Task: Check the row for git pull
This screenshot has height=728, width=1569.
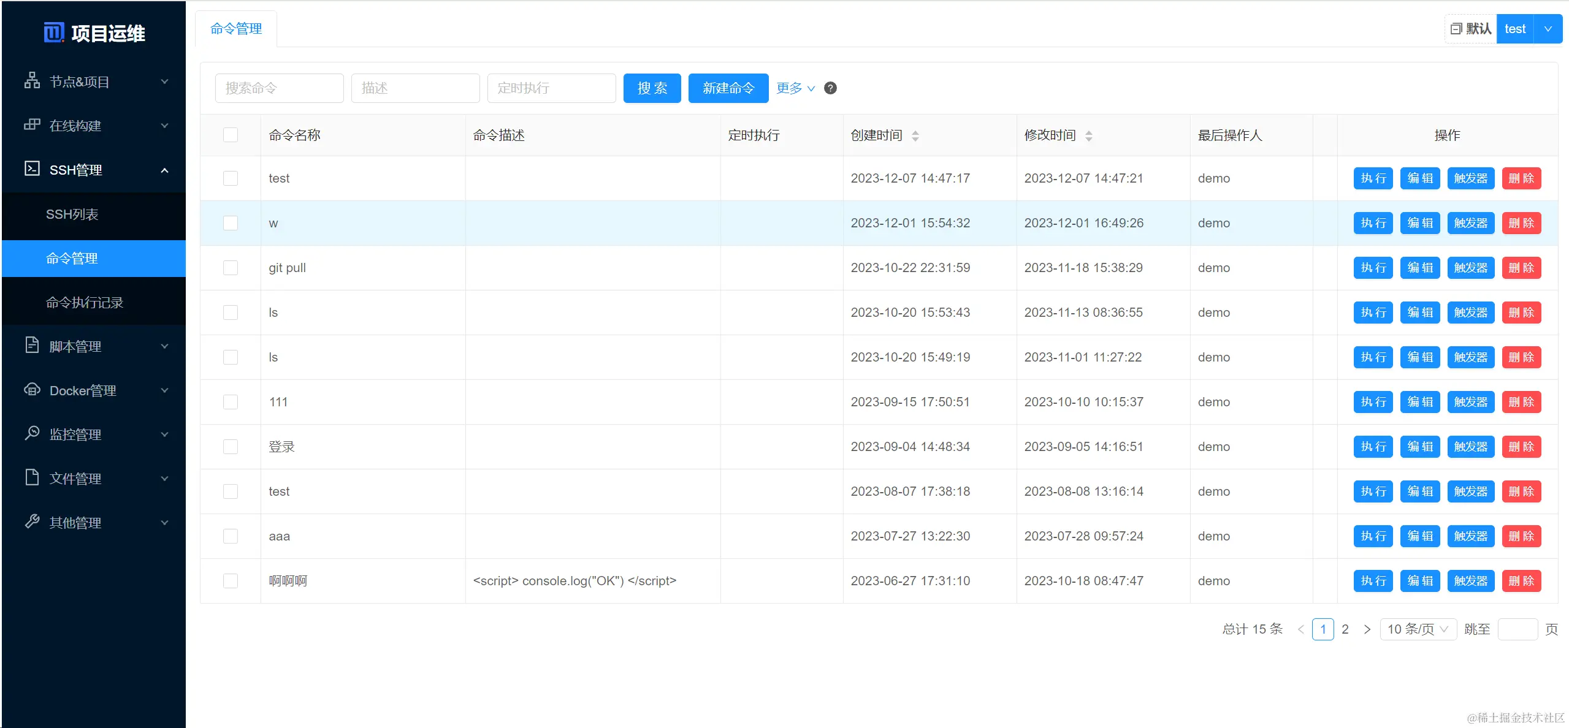Action: pyautogui.click(x=231, y=268)
